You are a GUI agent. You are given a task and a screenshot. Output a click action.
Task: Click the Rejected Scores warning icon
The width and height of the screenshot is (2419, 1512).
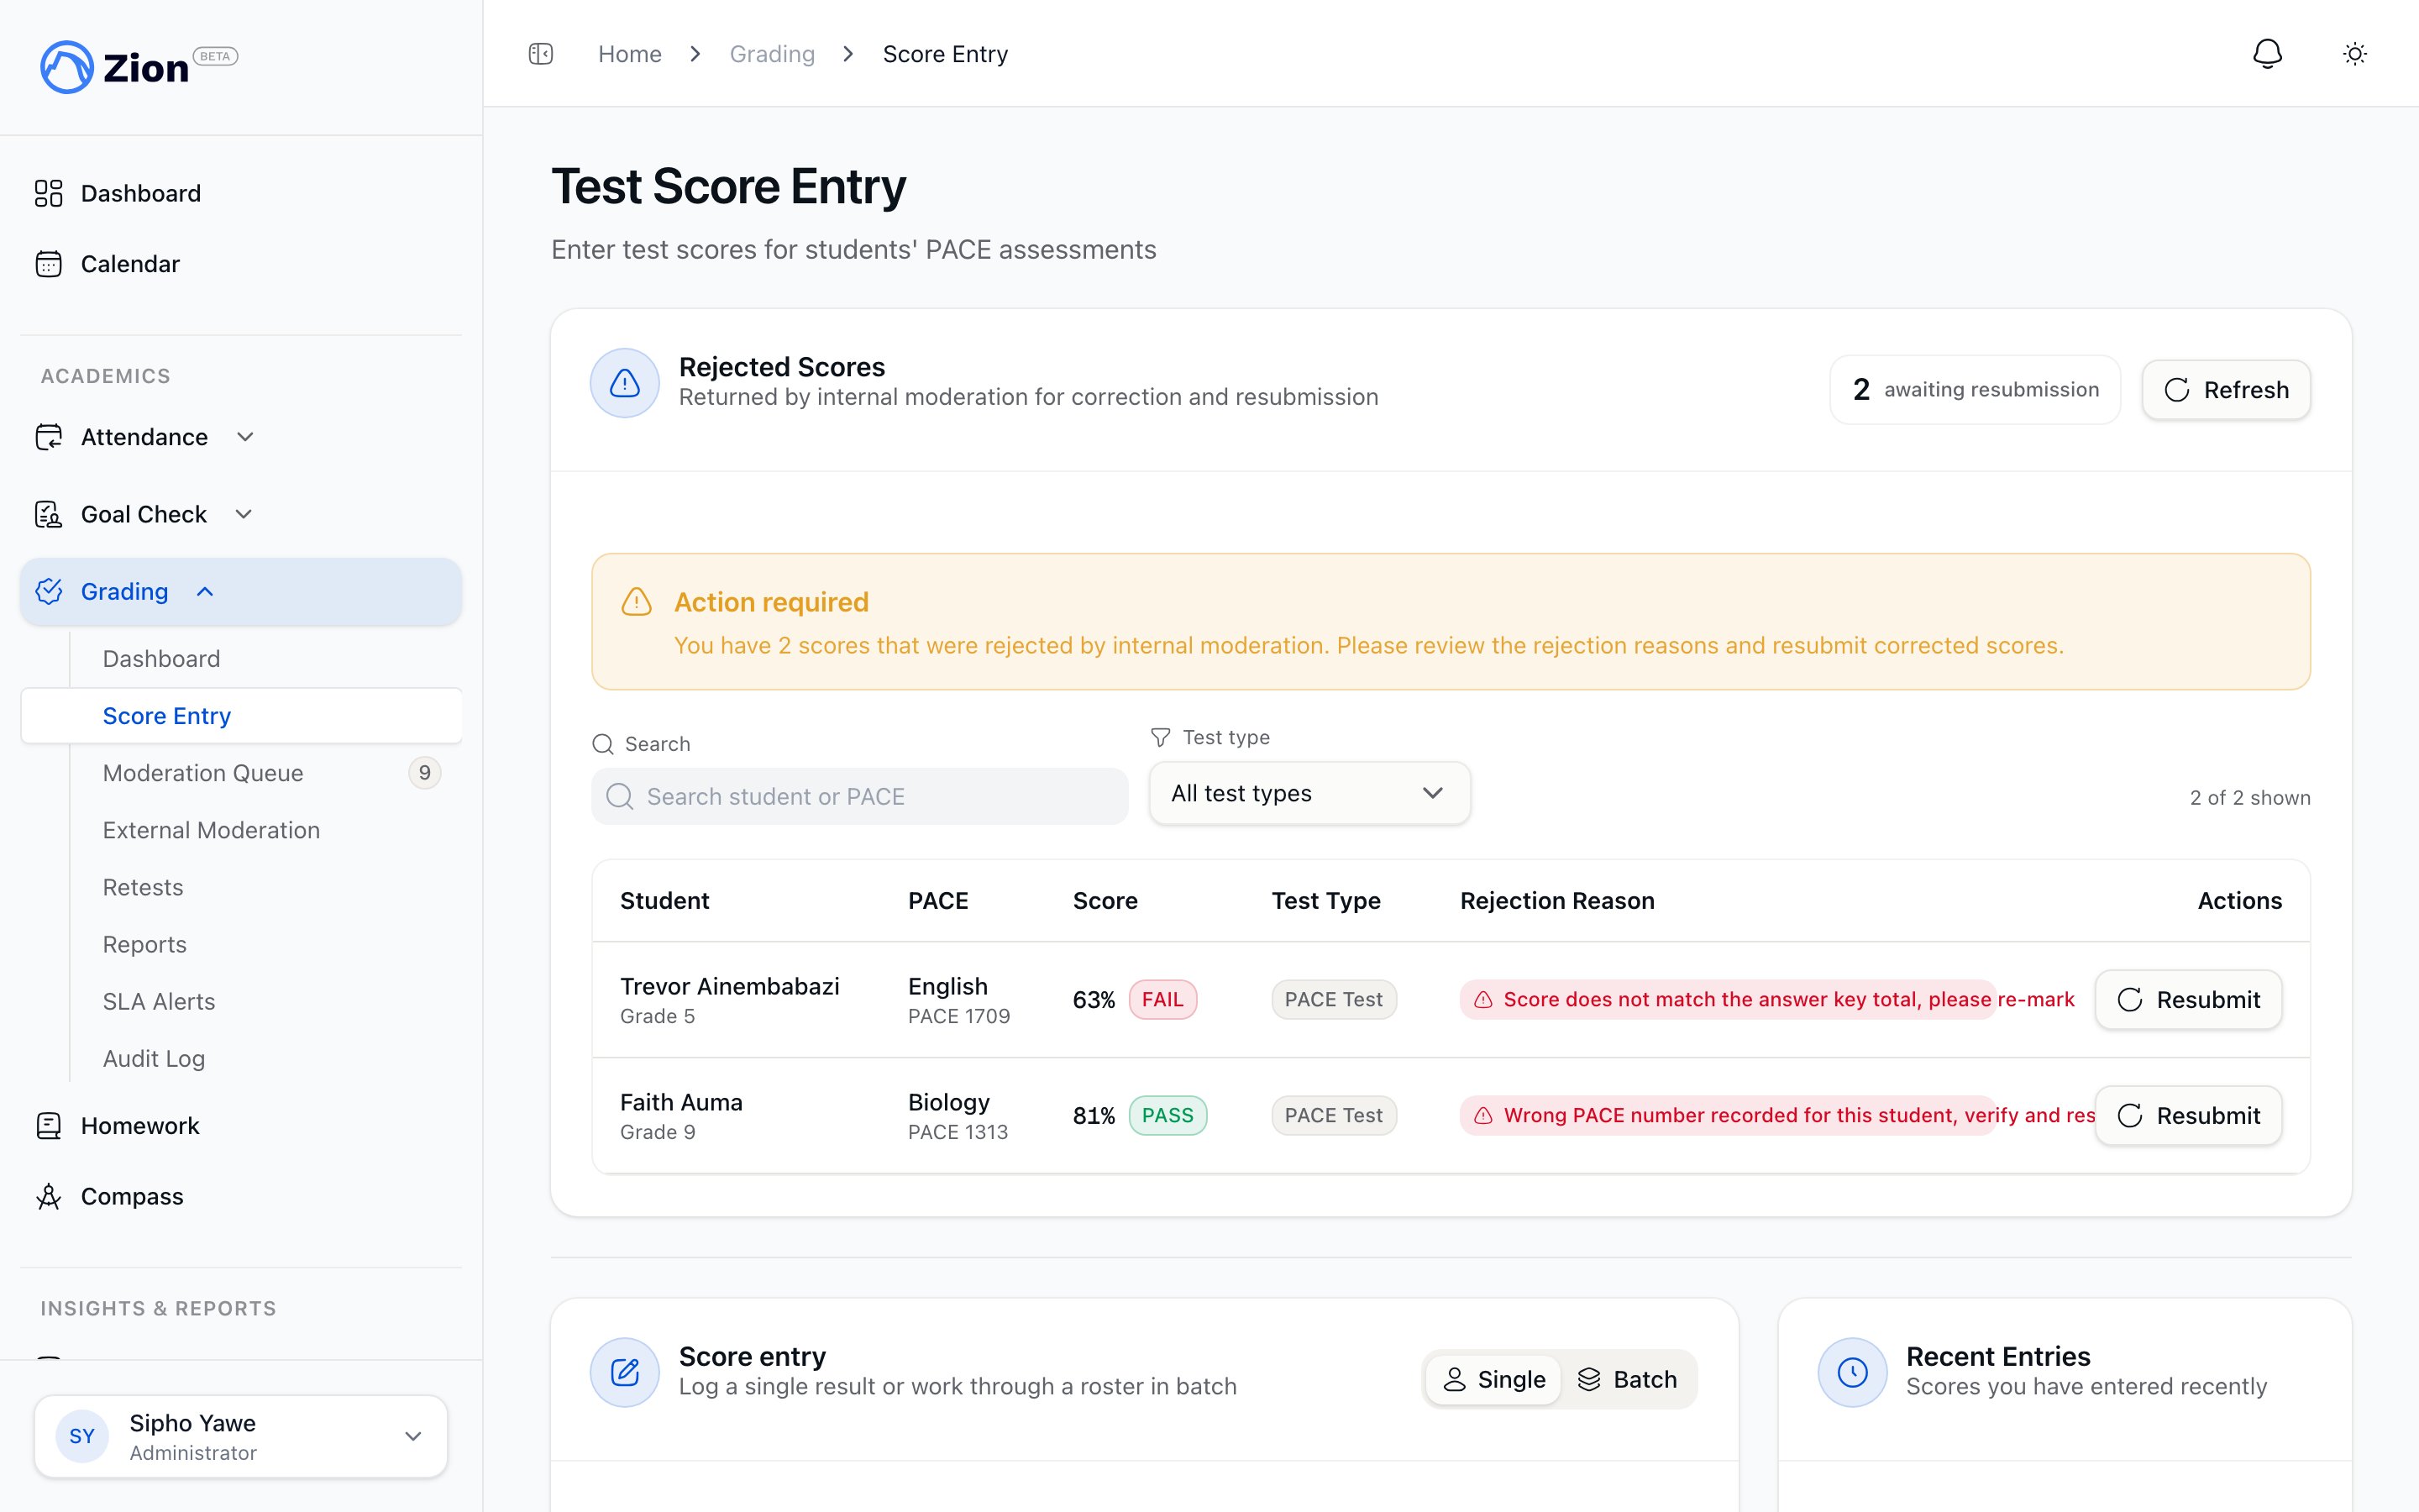coord(625,382)
